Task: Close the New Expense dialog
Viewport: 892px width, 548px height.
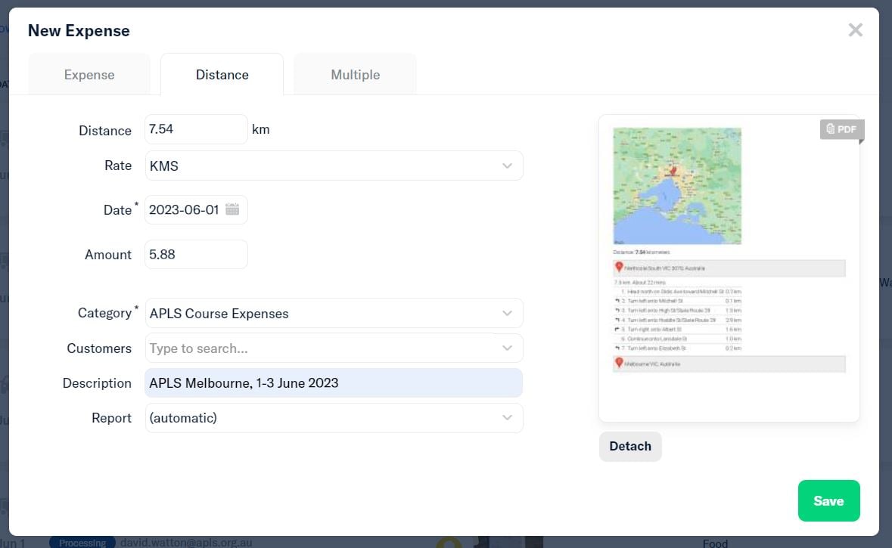Action: point(855,29)
